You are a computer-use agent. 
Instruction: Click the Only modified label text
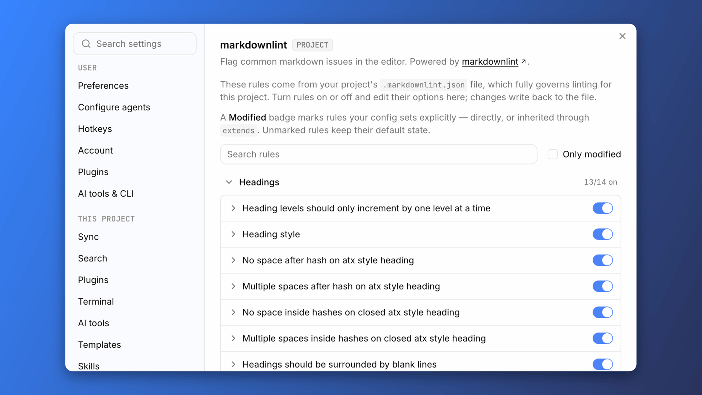tap(592, 154)
